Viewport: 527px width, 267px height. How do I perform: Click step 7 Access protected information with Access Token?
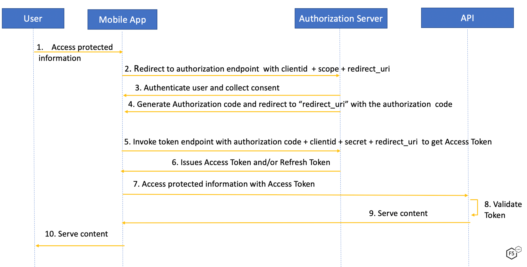pyautogui.click(x=224, y=184)
